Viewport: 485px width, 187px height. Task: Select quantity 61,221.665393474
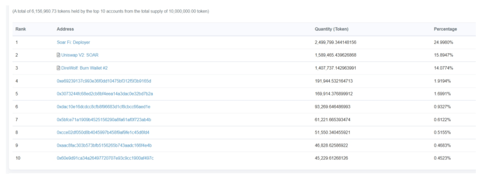pos(332,120)
